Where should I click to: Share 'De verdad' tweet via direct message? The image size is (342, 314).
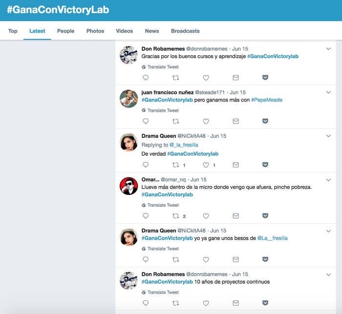click(236, 165)
